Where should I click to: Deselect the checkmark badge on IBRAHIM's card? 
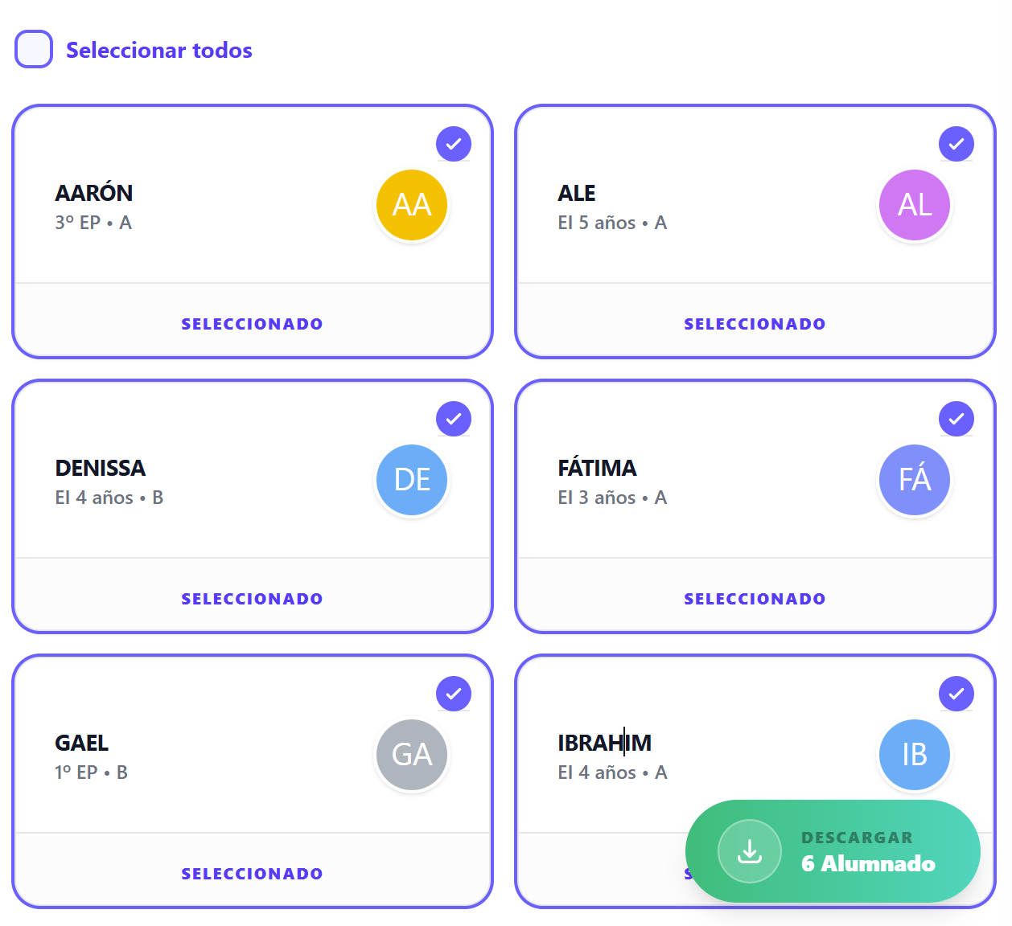(956, 694)
